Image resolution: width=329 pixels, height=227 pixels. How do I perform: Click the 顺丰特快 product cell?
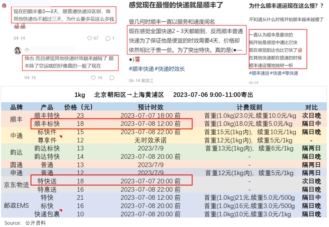(x=47, y=115)
